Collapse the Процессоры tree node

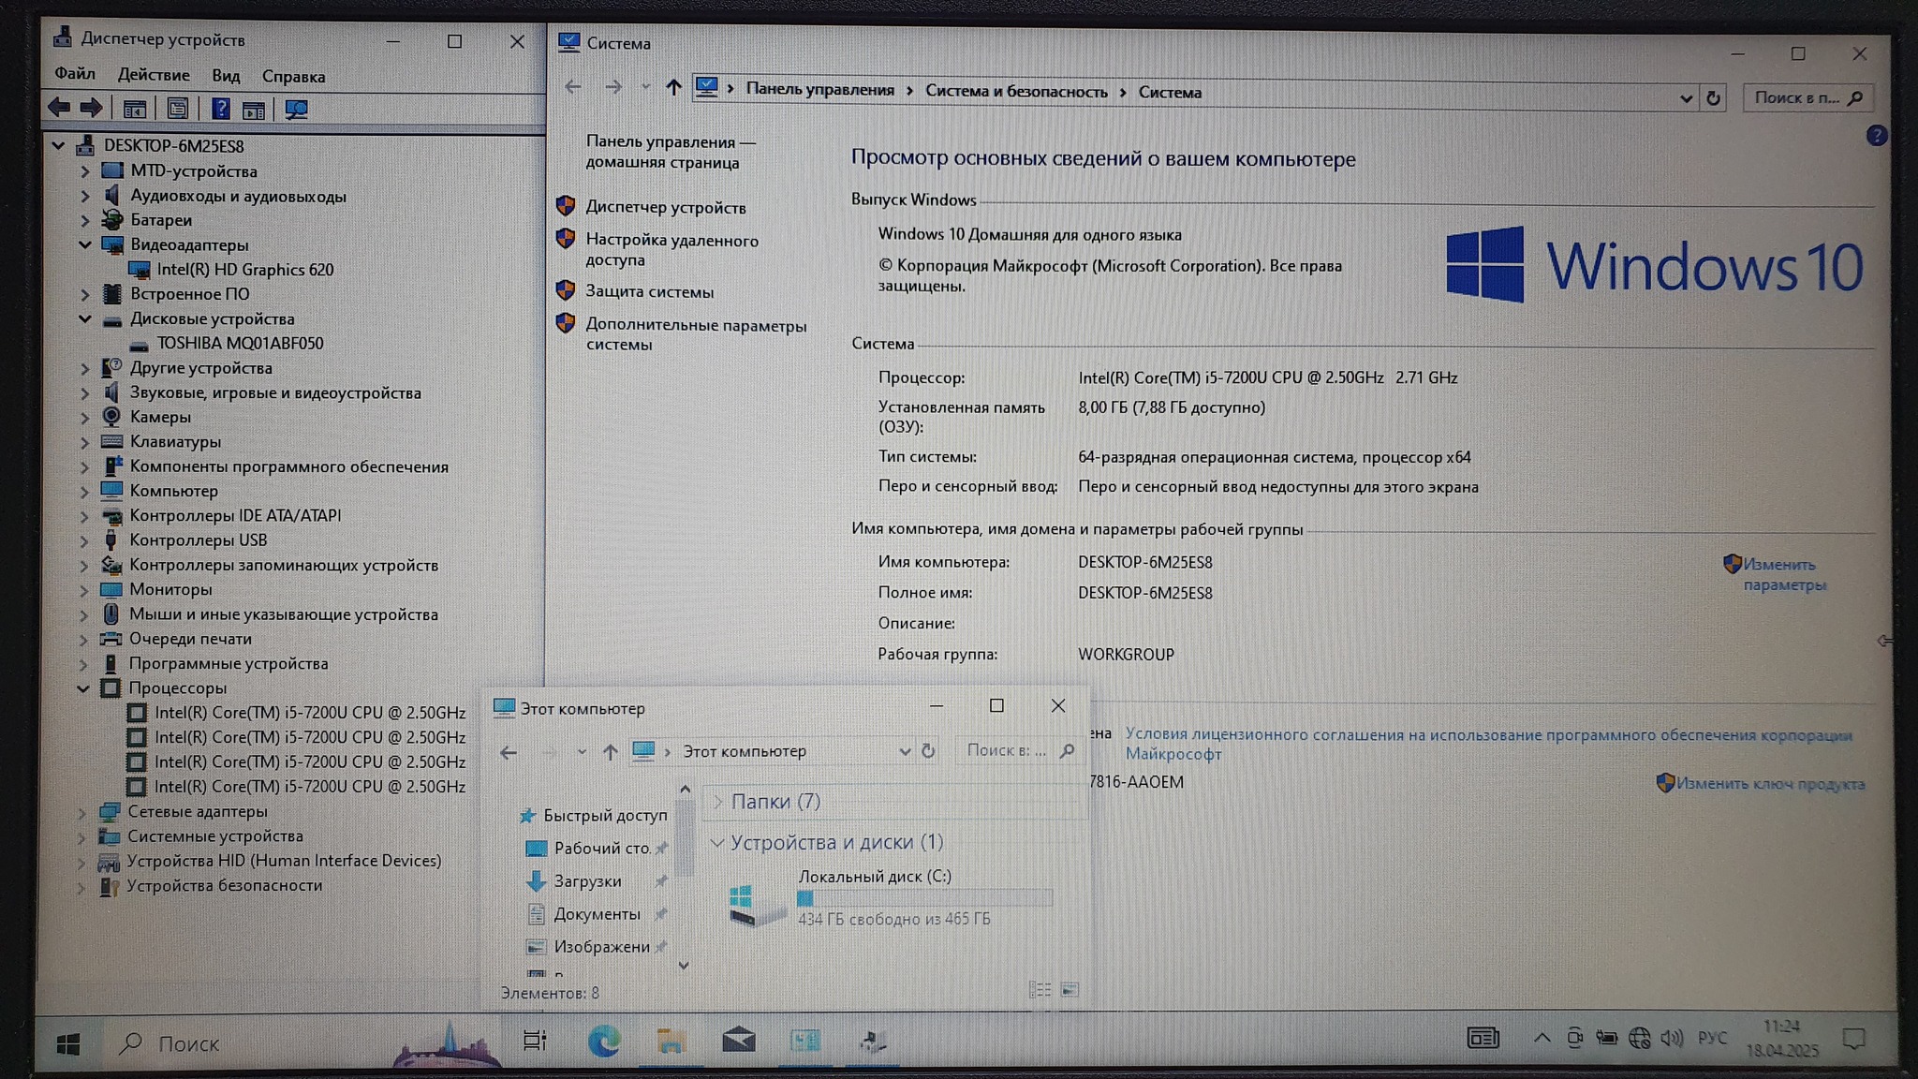point(83,688)
